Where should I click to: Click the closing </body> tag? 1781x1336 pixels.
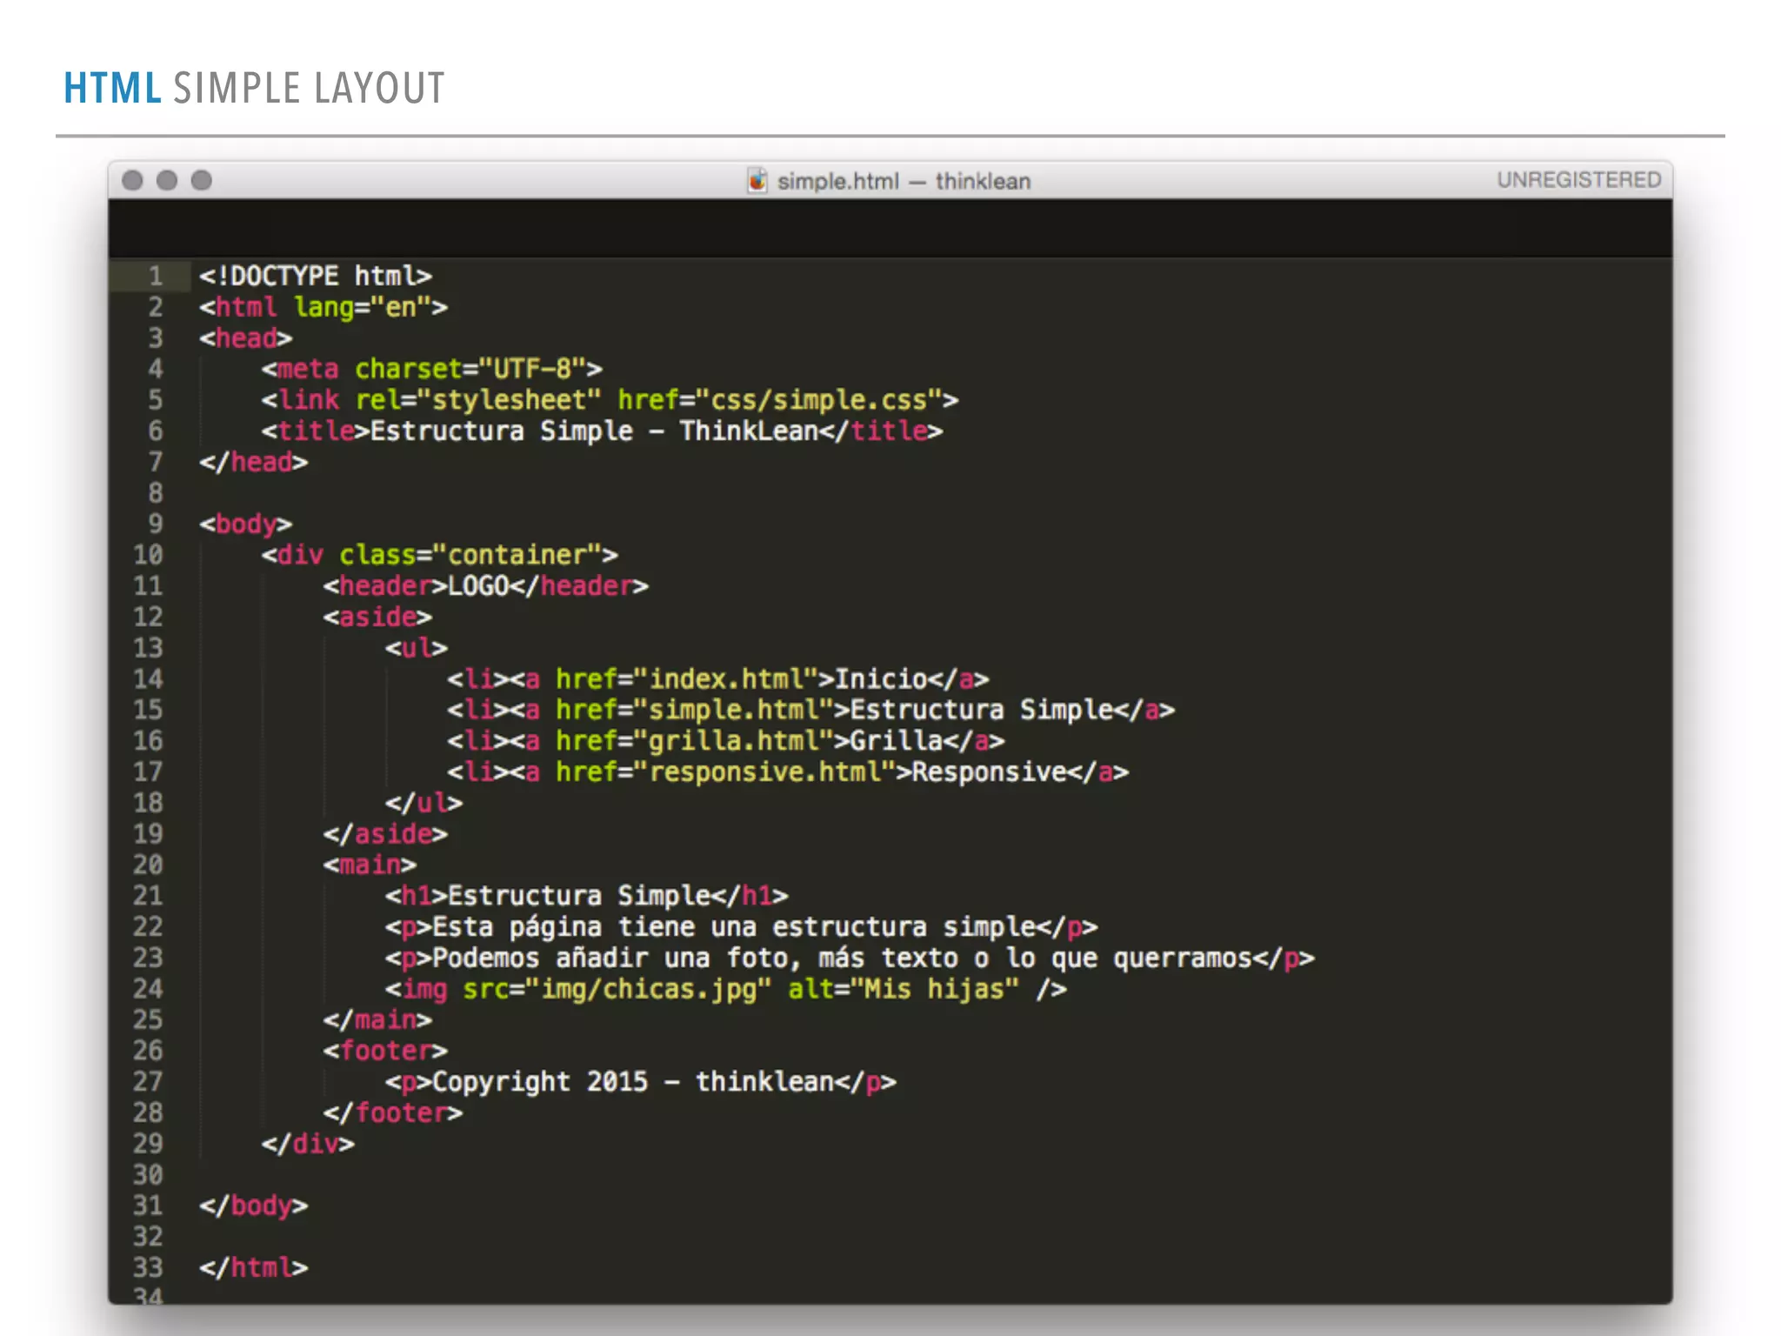(x=254, y=1206)
